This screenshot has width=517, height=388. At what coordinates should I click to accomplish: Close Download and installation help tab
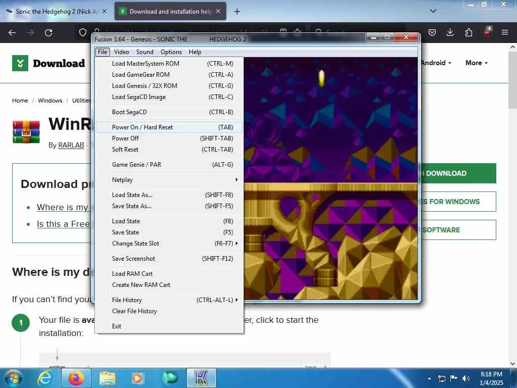tap(218, 11)
